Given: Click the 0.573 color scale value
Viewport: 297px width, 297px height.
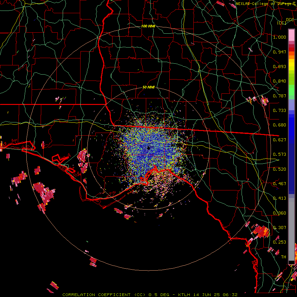Looking at the screenshot, I should pos(280,154).
